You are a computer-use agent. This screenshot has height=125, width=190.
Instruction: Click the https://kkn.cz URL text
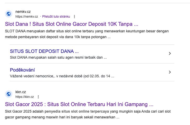point(25,97)
